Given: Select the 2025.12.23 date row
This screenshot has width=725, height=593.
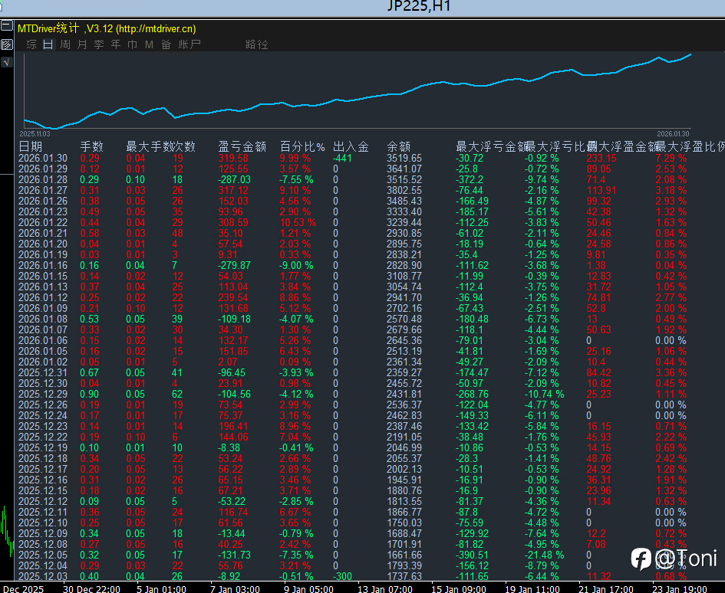Looking at the screenshot, I should (42, 426).
